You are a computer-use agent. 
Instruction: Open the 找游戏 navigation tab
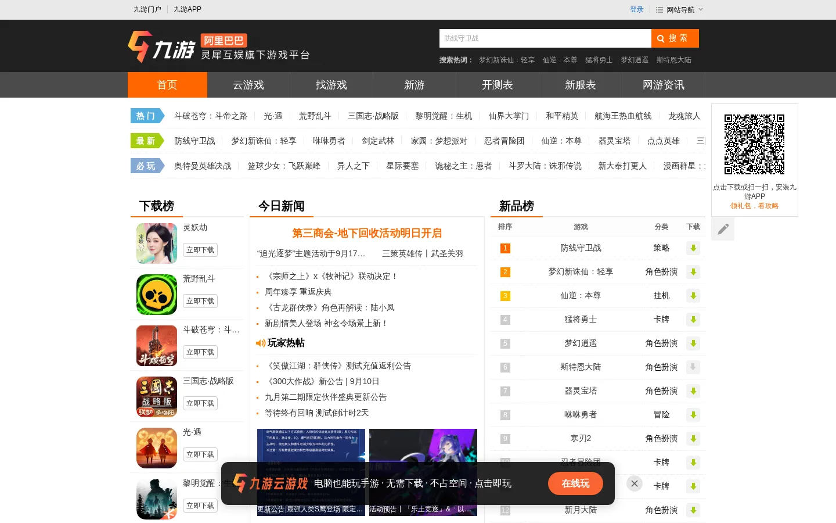coord(331,85)
